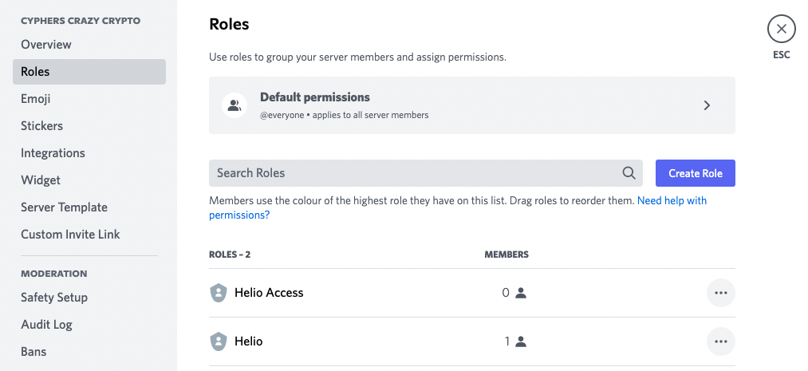Go to Emoji settings

point(36,99)
